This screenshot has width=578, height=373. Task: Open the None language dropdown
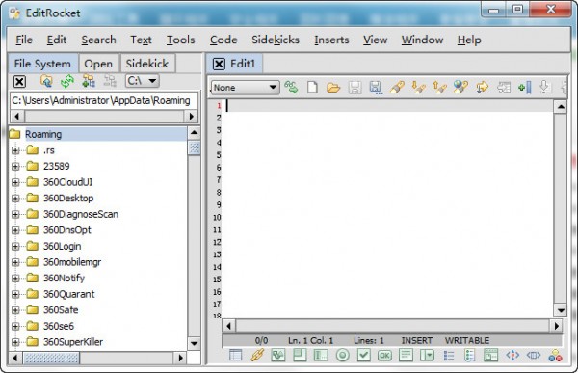(x=245, y=88)
